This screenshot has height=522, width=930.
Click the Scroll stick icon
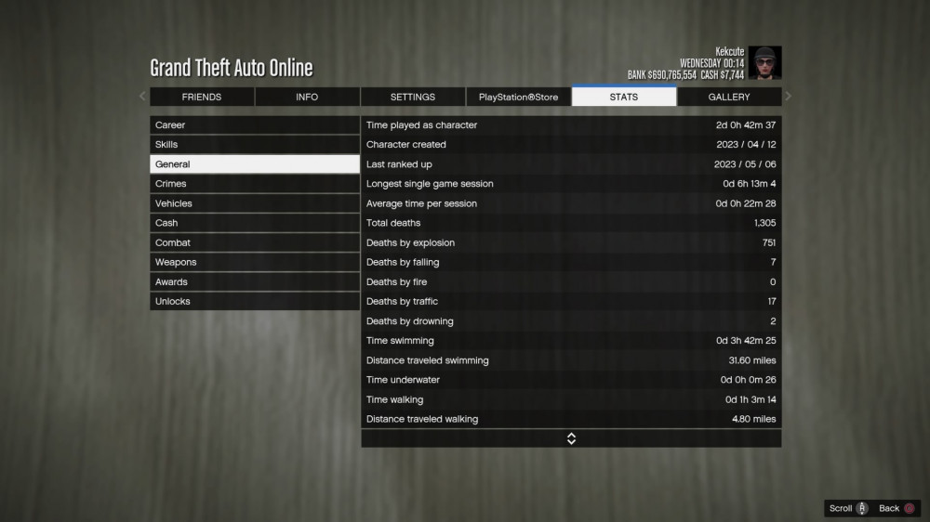click(x=862, y=508)
